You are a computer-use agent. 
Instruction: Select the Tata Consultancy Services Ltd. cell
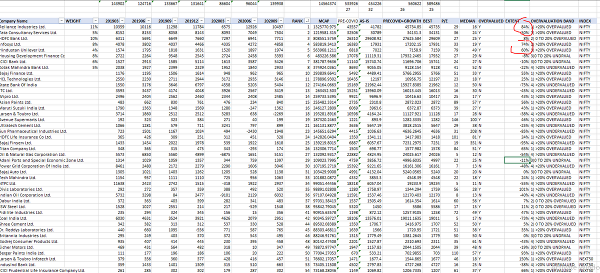(32, 31)
